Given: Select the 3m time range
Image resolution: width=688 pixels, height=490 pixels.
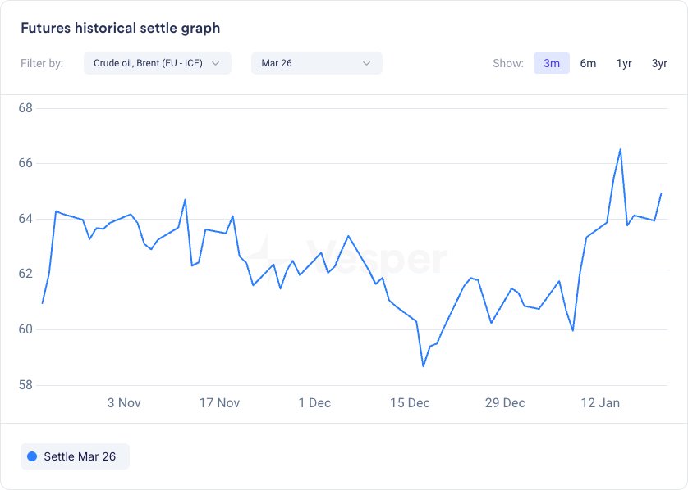Looking at the screenshot, I should point(552,63).
